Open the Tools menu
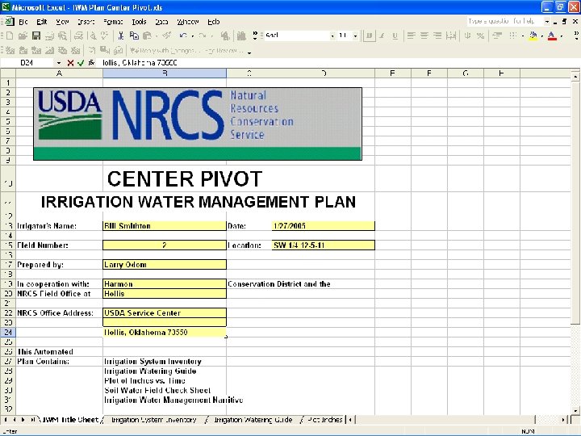Image resolution: width=581 pixels, height=436 pixels. click(139, 22)
